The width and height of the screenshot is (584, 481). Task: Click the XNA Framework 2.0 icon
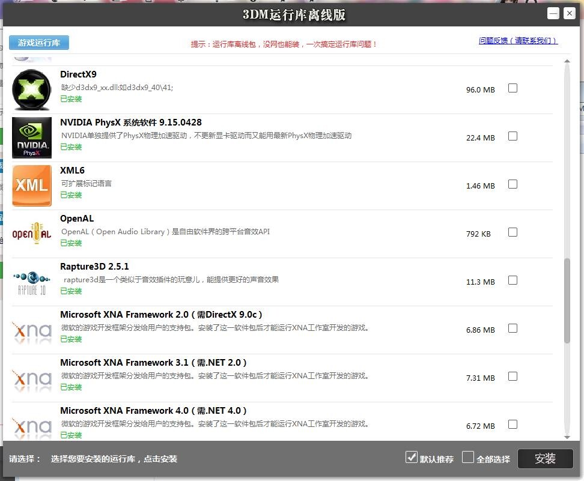click(x=31, y=329)
